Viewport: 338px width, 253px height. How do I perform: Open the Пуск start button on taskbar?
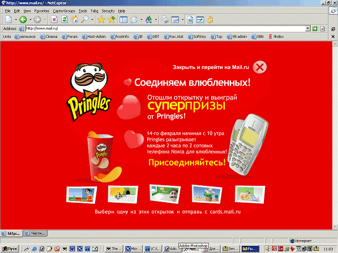coord(9,248)
